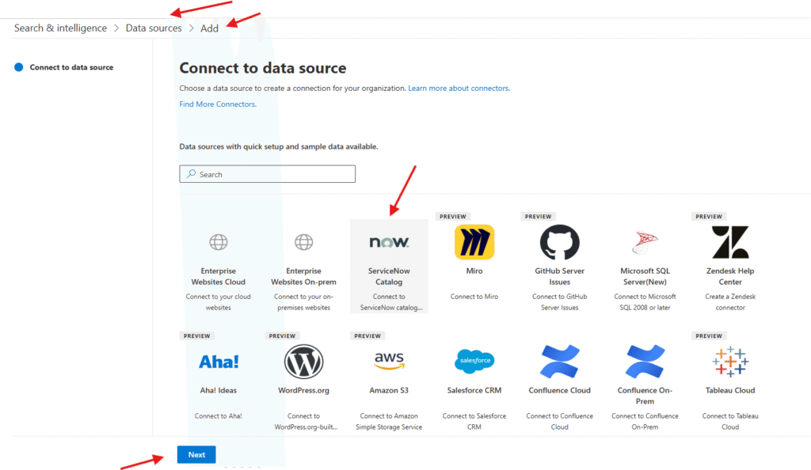Focus the data source Search field
The image size is (811, 470).
(x=268, y=174)
